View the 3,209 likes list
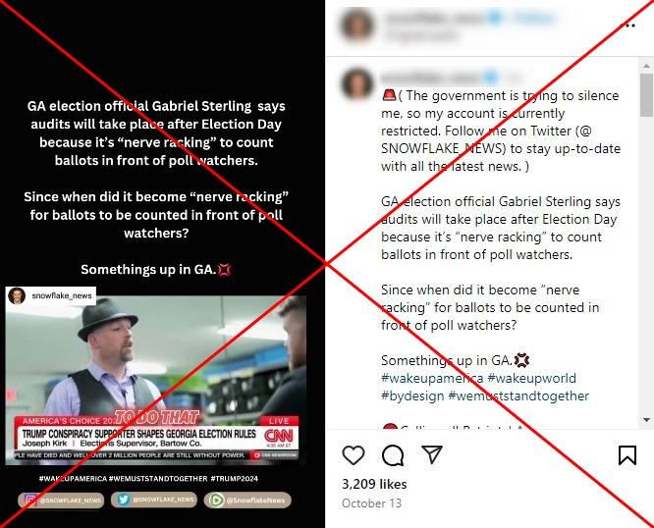 pos(374,484)
